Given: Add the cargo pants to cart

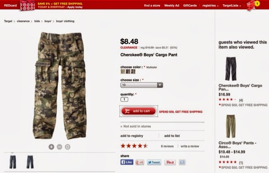Looking at the screenshot, I should pyautogui.click(x=139, y=111).
